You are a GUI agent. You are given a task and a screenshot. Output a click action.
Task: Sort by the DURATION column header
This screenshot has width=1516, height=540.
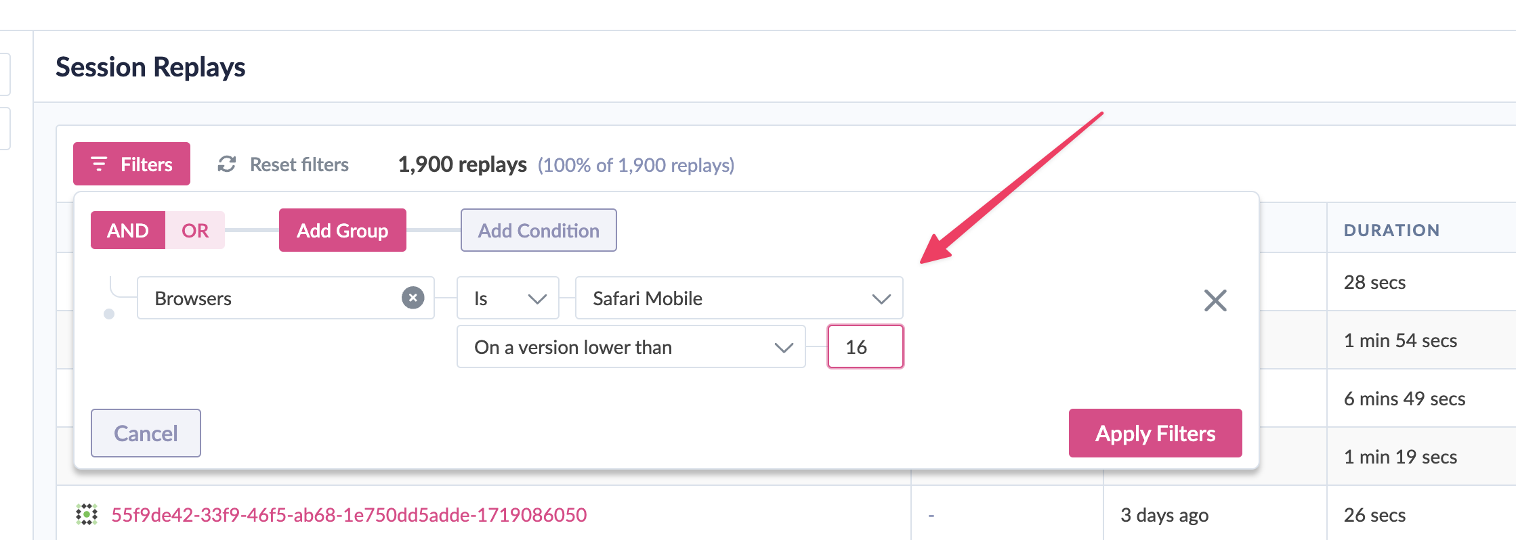[1392, 230]
